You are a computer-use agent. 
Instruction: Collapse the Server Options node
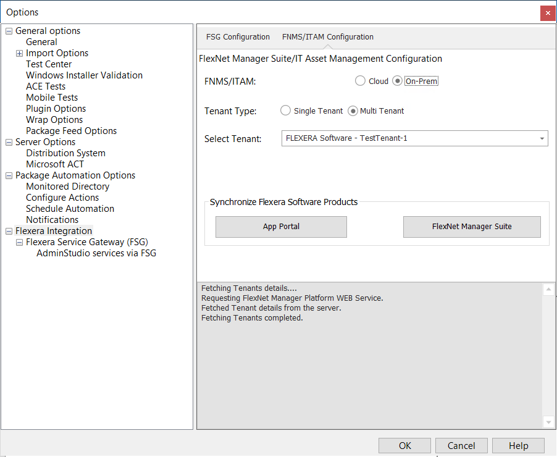click(x=9, y=143)
